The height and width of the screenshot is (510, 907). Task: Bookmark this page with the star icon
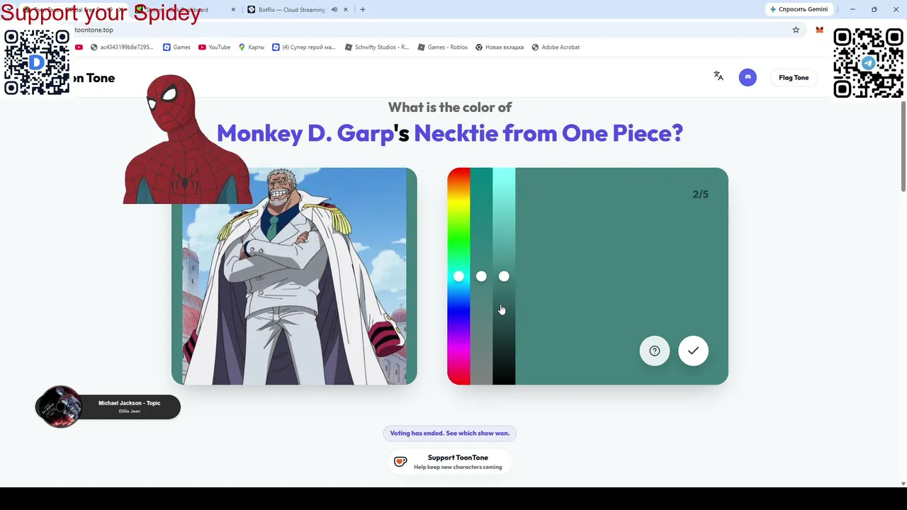(x=796, y=30)
